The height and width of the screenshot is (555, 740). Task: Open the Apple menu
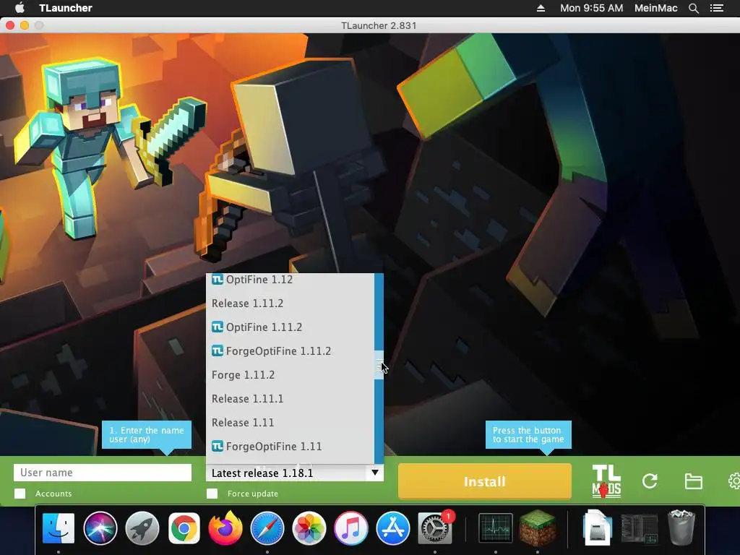[20, 8]
